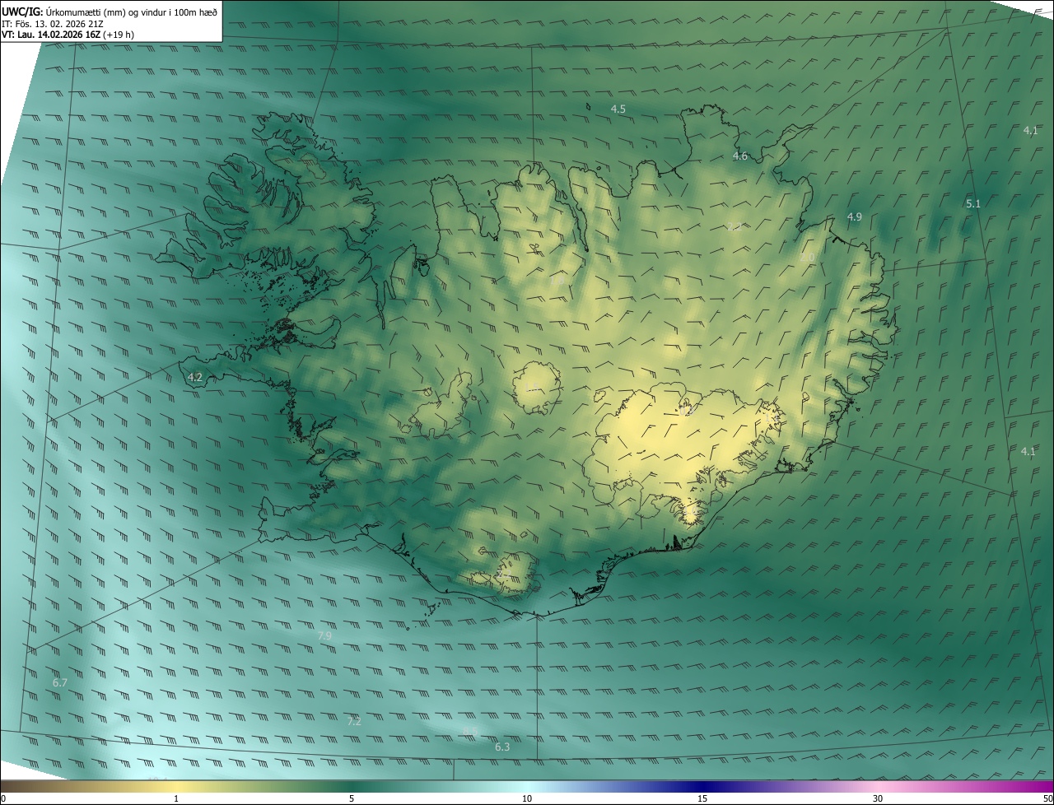The height and width of the screenshot is (805, 1054).
Task: Click the 4.5 value label on the map
Action: coord(618,109)
